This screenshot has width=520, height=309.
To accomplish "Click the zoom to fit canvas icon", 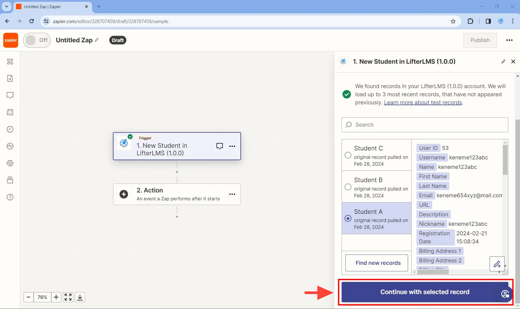I will [x=68, y=297].
